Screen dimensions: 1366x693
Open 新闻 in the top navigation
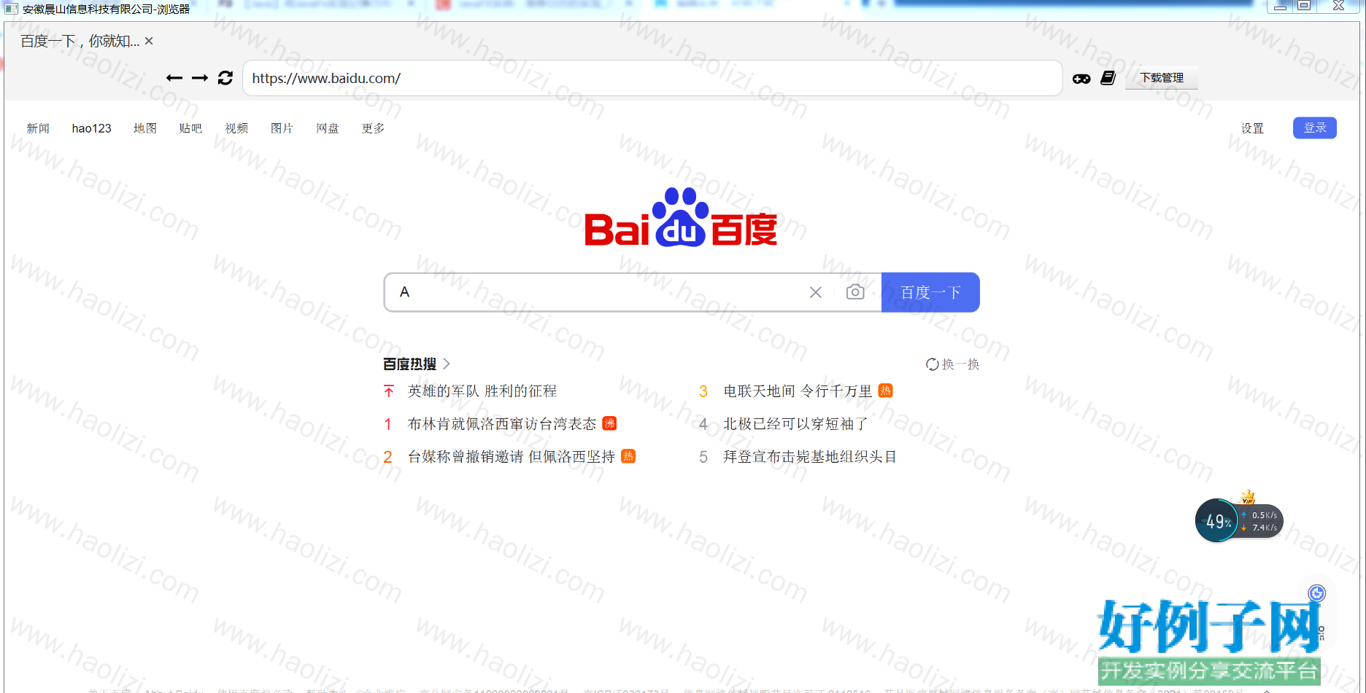(38, 128)
